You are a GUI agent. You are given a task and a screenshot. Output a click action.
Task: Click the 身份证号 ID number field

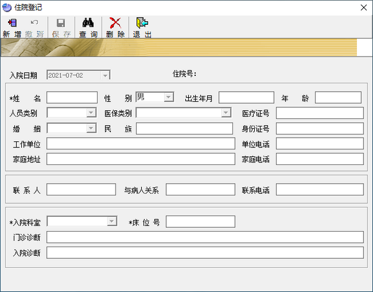pyautogui.click(x=320, y=128)
